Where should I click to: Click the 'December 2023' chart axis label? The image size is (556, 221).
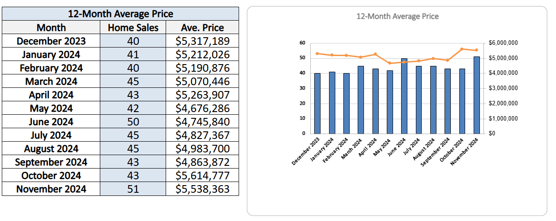pos(305,151)
